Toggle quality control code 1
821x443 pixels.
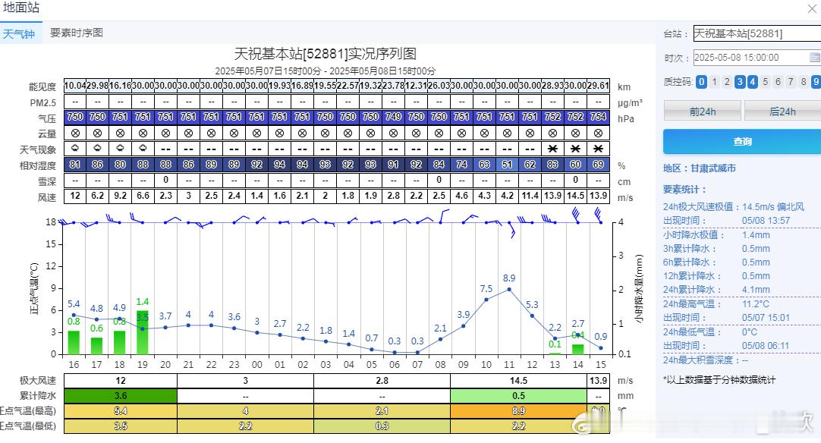pyautogui.click(x=714, y=82)
